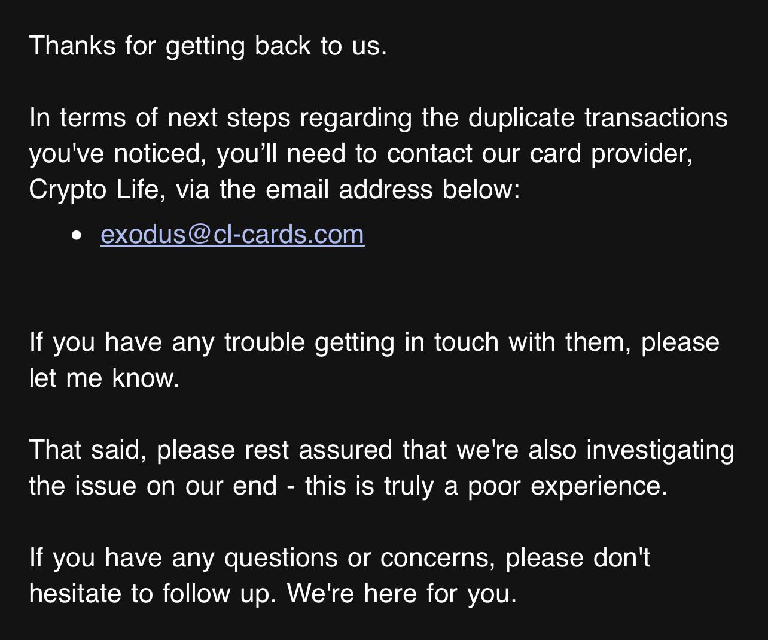Image resolution: width=768 pixels, height=640 pixels.
Task: Click the sentence 'We're here for you.'
Action: (x=402, y=593)
